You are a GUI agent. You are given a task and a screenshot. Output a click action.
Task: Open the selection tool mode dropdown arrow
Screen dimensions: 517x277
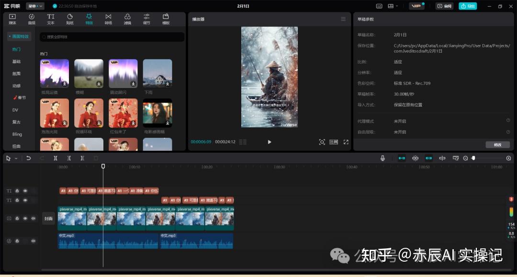(x=16, y=158)
